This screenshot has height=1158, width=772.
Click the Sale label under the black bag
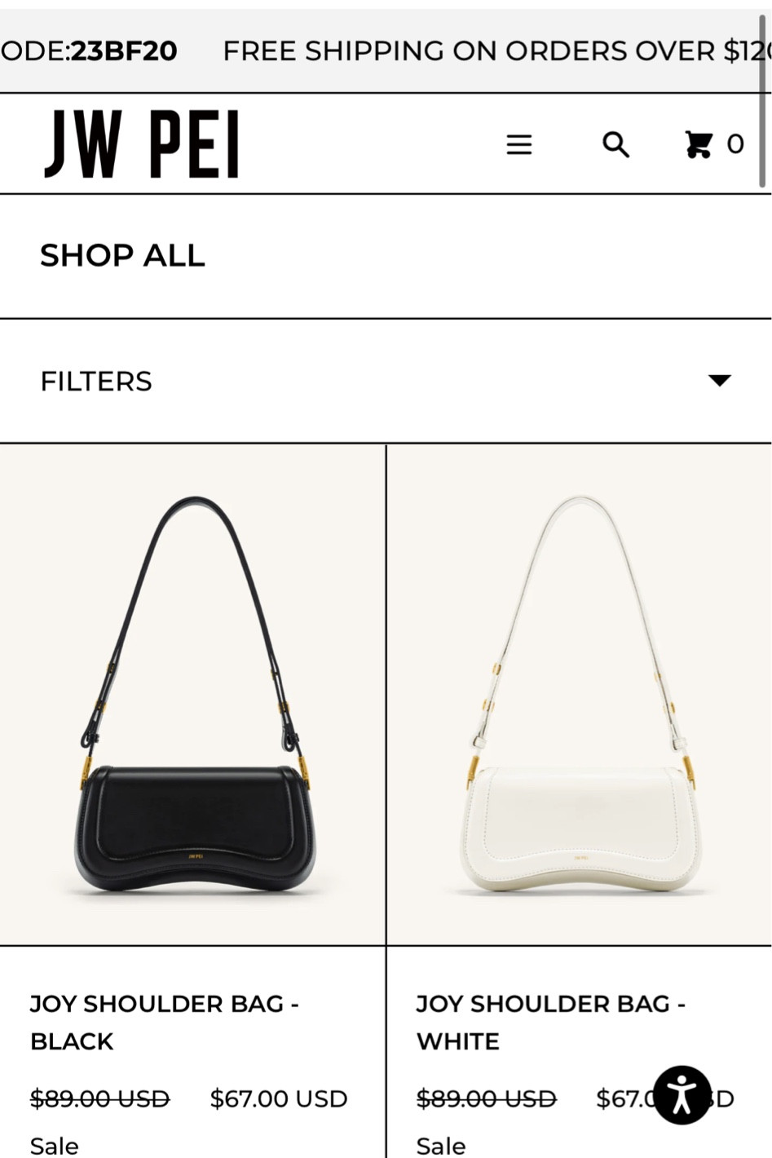(x=55, y=1146)
